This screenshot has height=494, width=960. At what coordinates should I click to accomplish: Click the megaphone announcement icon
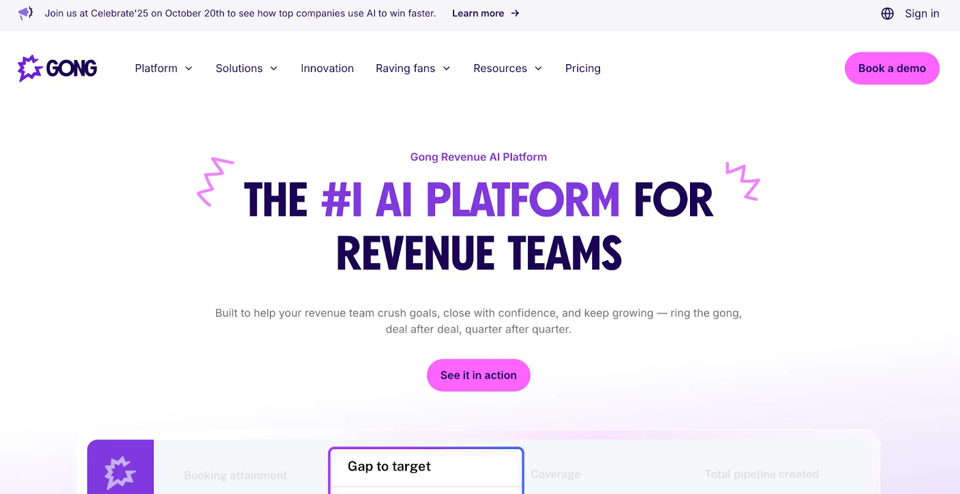[26, 13]
